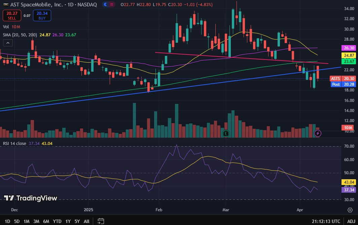Select the 3M time range

[36, 221]
